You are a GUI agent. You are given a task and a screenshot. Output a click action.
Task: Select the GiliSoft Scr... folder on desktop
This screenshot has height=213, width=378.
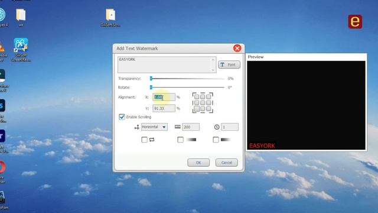pos(110,17)
